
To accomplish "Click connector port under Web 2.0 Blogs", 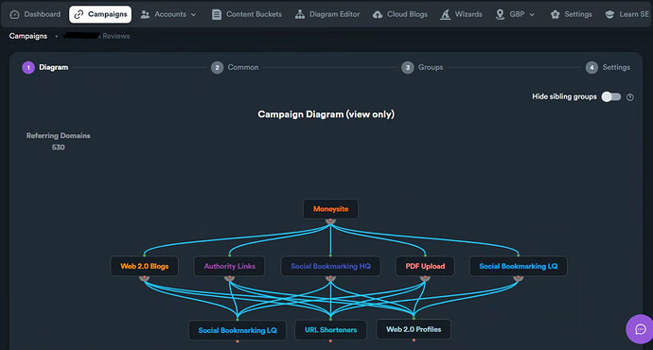I will (x=145, y=278).
